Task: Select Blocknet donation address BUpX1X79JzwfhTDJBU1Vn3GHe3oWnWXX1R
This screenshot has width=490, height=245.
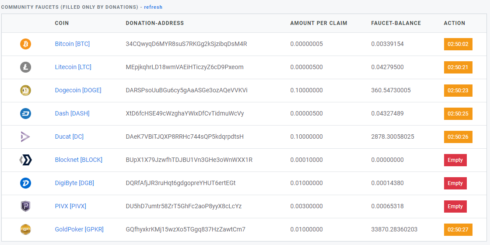Action: point(189,160)
